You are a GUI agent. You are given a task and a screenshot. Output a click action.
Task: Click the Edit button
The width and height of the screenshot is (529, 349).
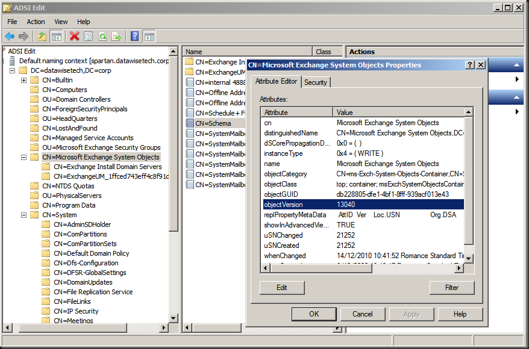point(282,288)
